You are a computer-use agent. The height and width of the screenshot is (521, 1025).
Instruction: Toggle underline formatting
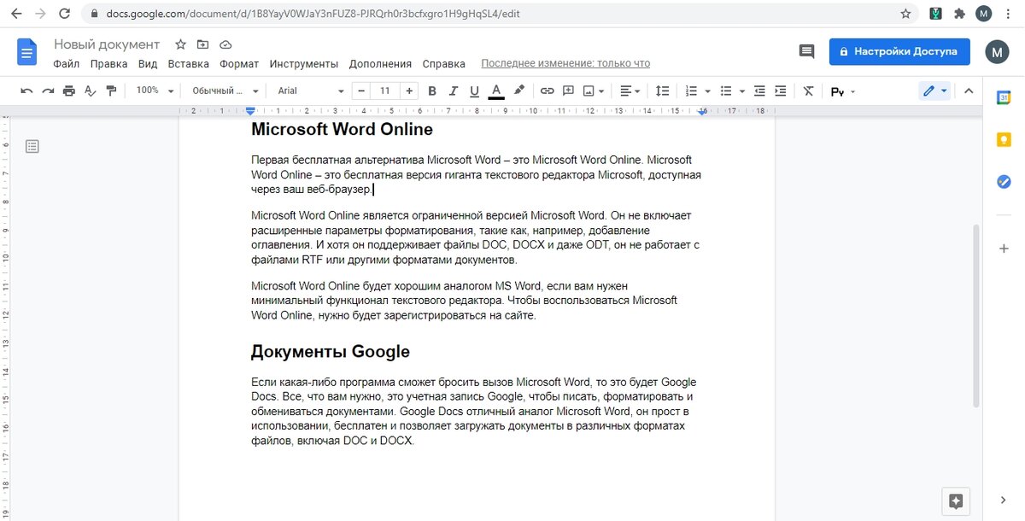(474, 91)
